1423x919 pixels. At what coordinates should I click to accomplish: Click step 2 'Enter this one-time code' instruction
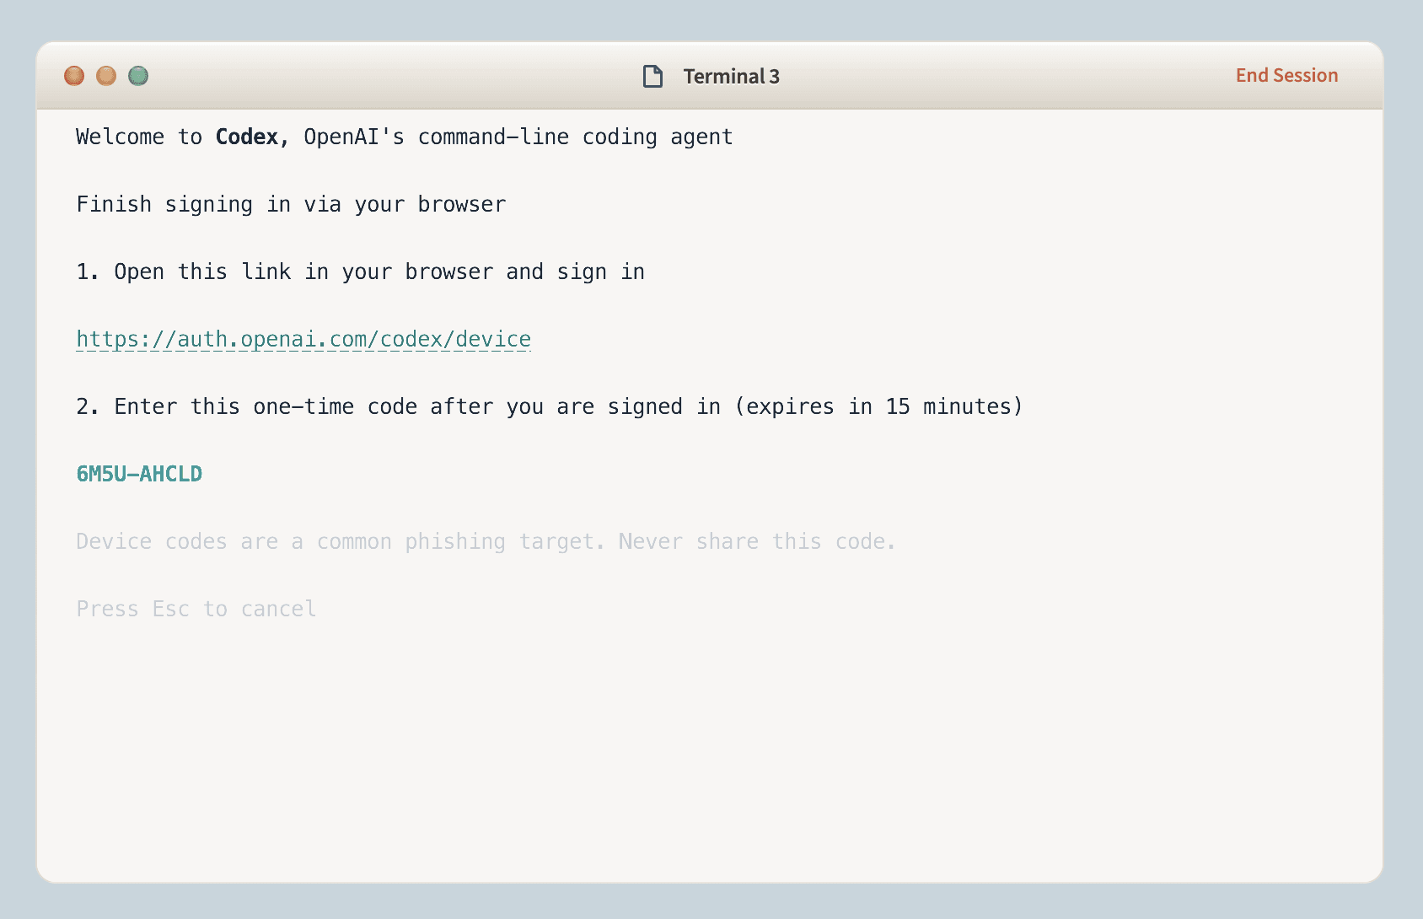(x=549, y=406)
